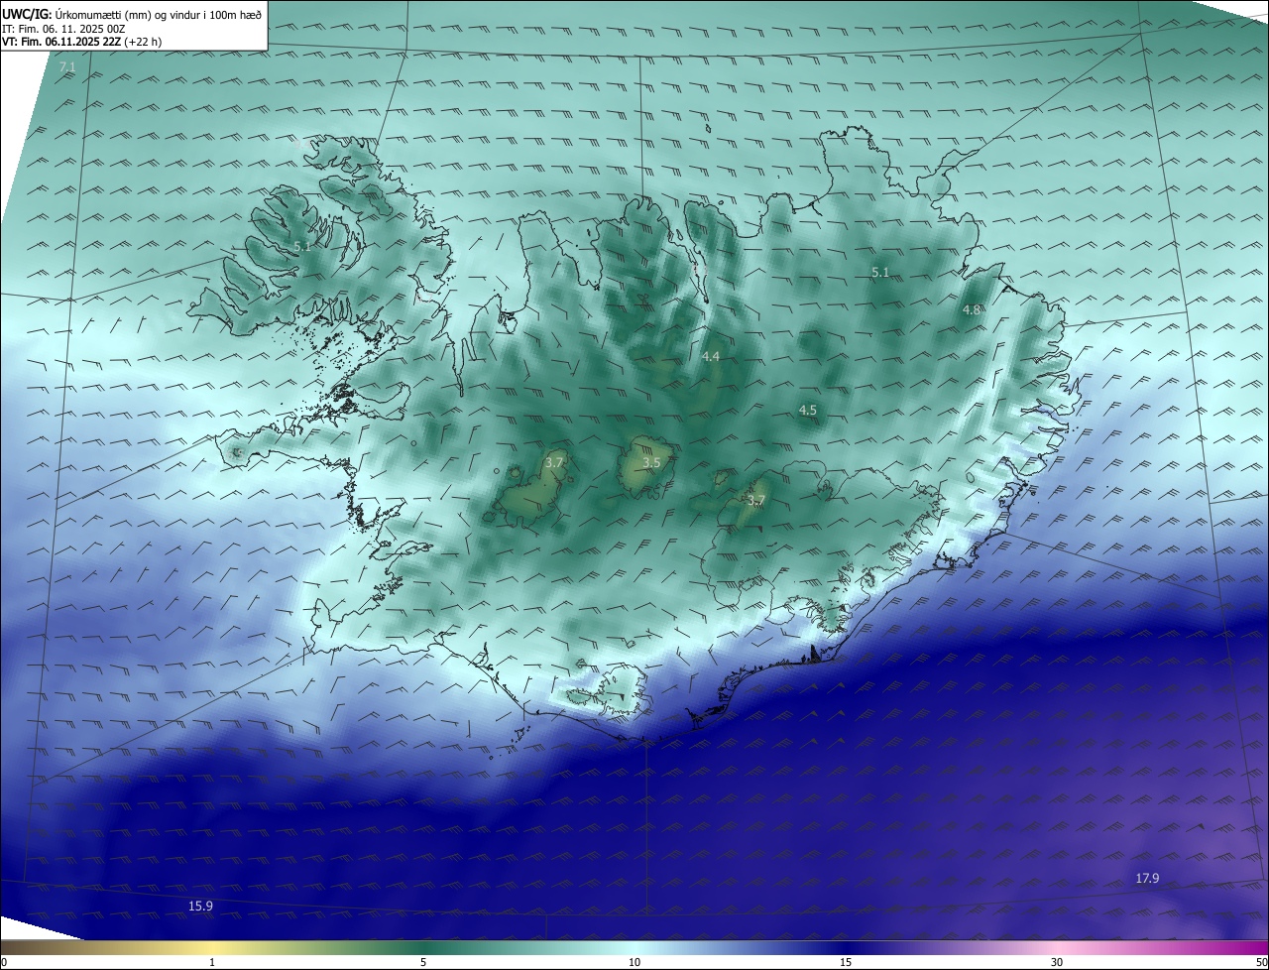The image size is (1269, 970).
Task: Click the 10 tick on the color scale
Action: click(x=634, y=962)
